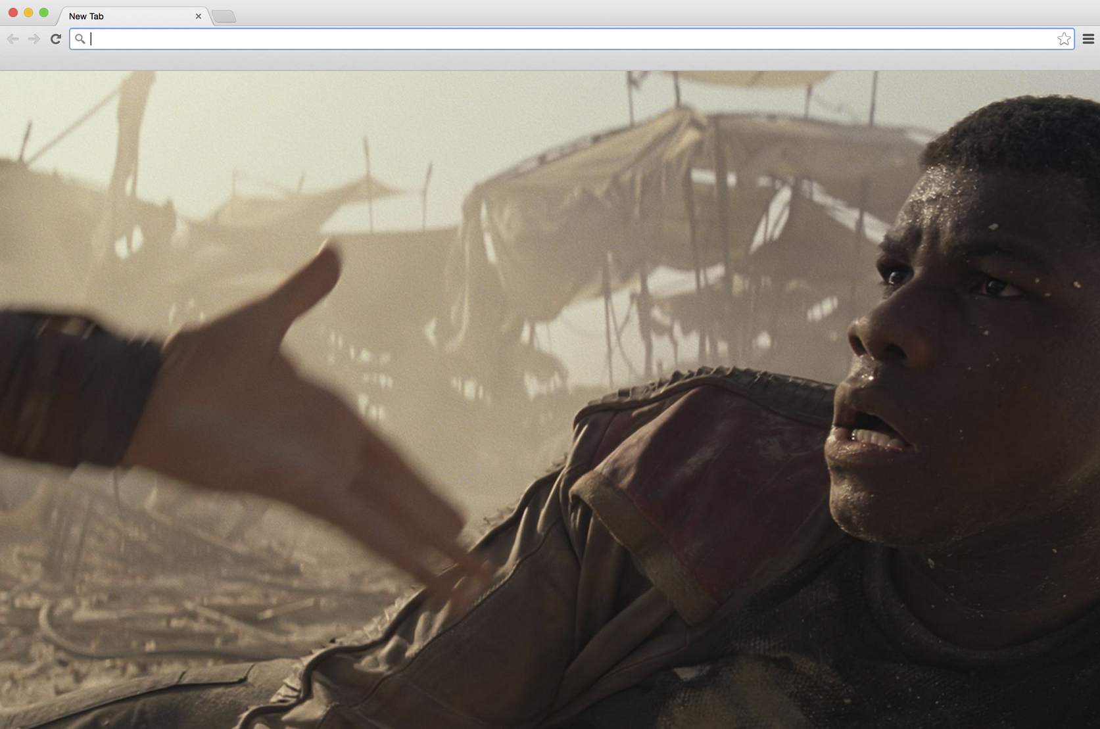The height and width of the screenshot is (729, 1100).
Task: Reload the page
Action: tap(56, 39)
